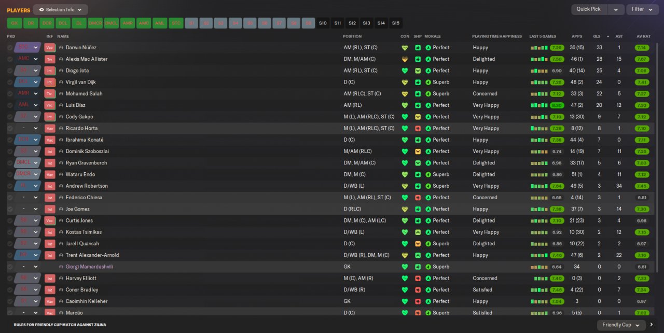Click the condition heart icon for Trent Alexander-Arnold
Screen dimensions: 664x333
tap(405, 255)
